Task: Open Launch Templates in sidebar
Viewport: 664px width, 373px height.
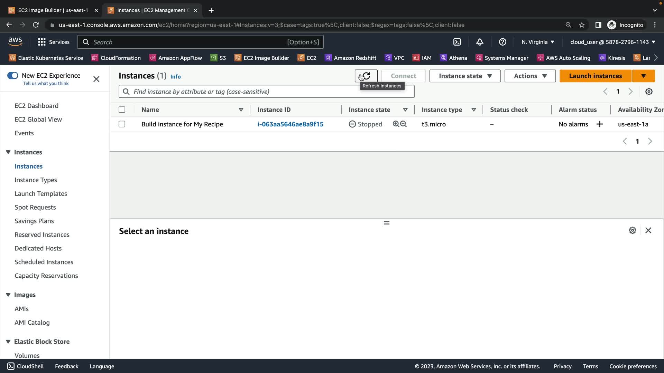Action: click(x=41, y=193)
